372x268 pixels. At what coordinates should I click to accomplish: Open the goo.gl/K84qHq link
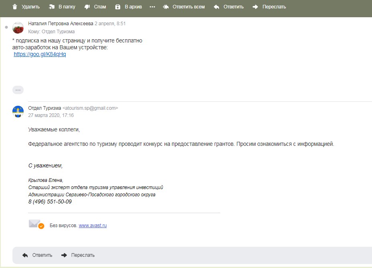coord(40,54)
